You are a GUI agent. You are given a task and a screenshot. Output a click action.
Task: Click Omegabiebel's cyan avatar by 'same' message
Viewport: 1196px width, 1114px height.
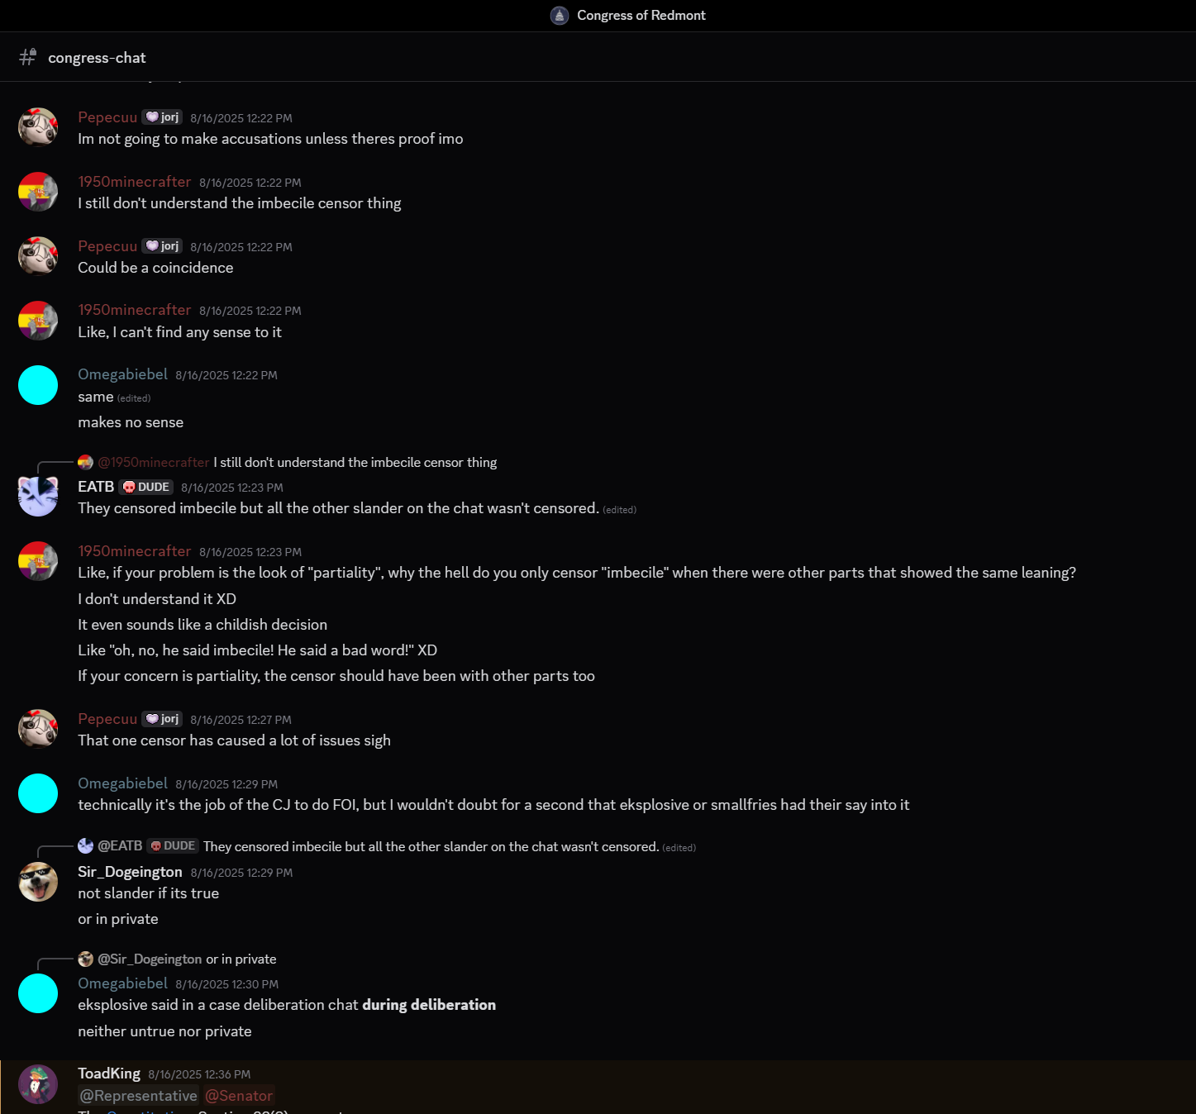[38, 385]
